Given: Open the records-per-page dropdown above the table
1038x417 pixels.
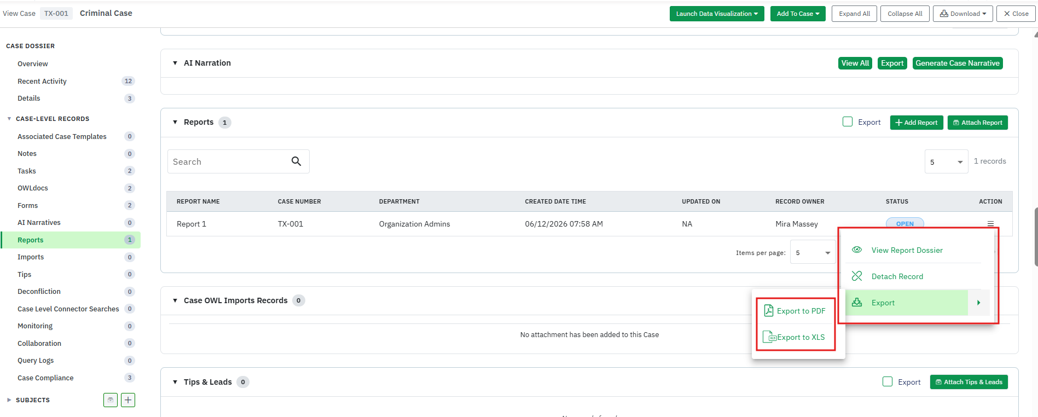Looking at the screenshot, I should click(x=946, y=161).
